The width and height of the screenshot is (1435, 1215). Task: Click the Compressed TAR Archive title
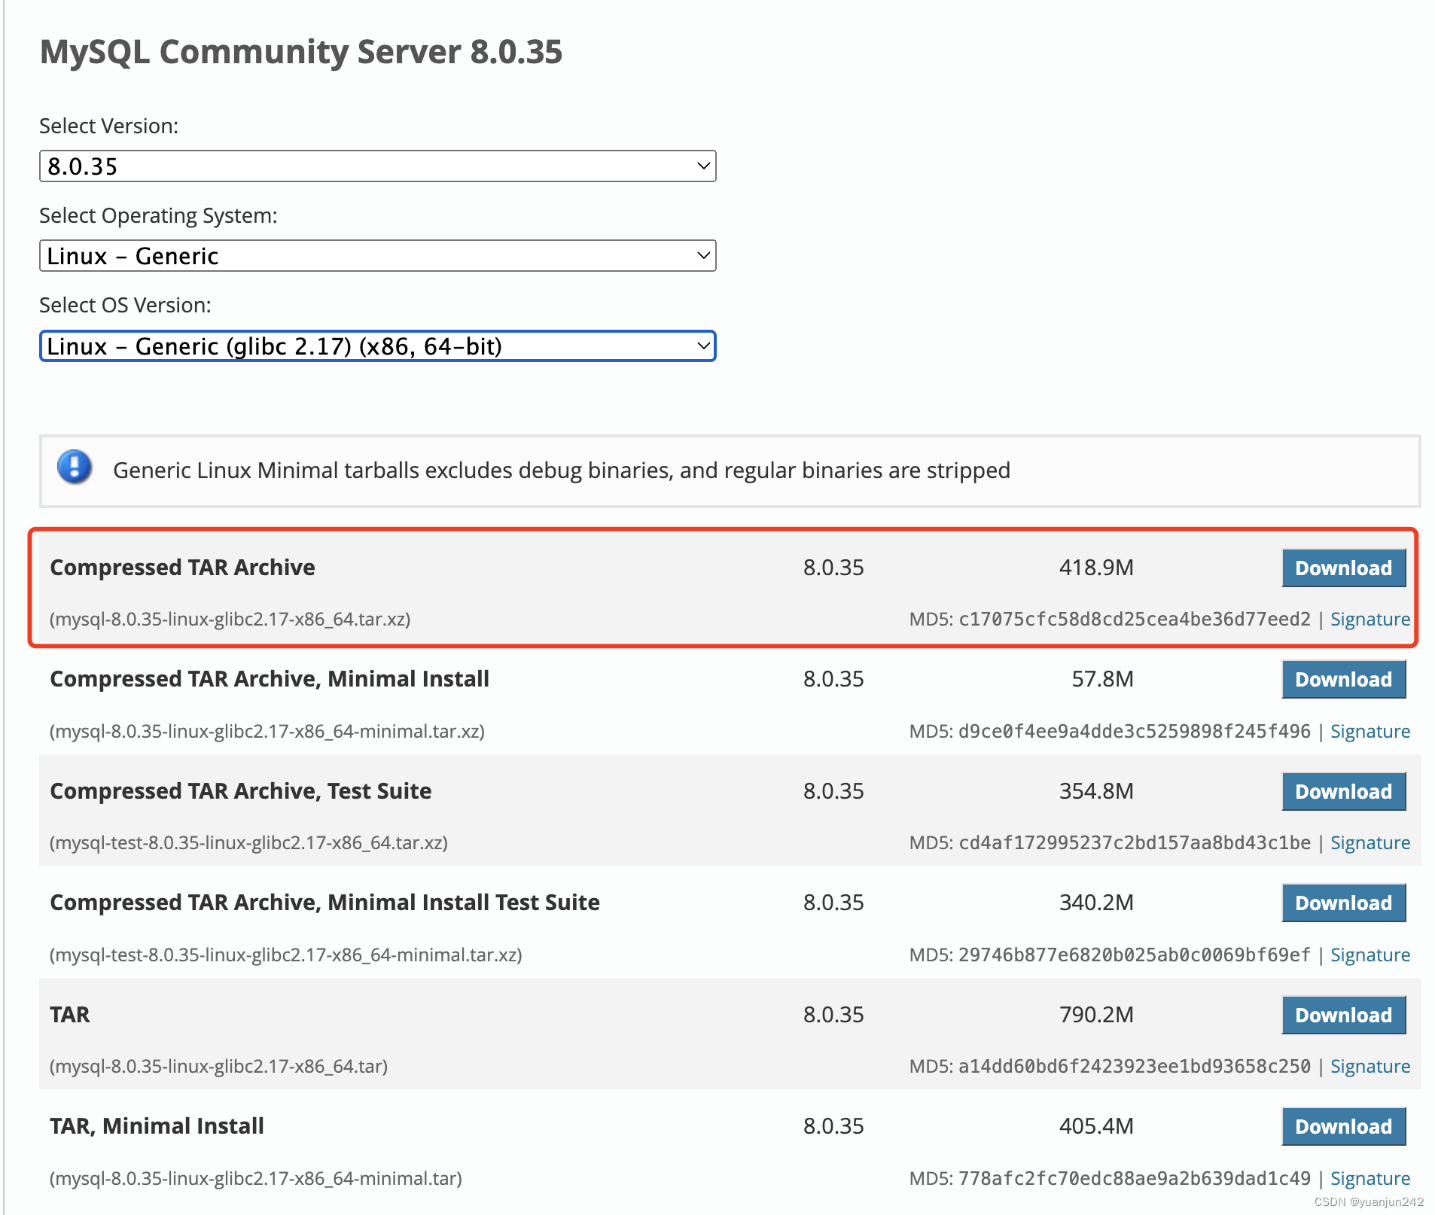(182, 568)
